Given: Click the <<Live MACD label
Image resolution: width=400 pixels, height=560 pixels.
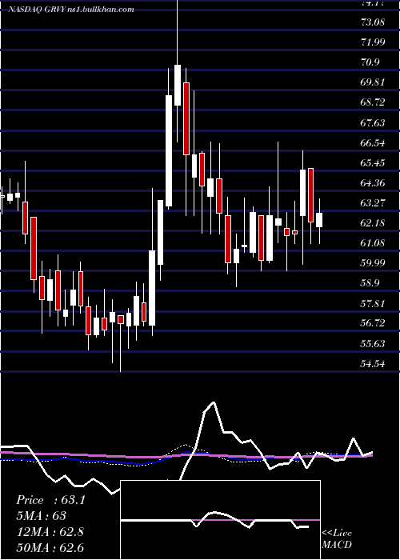Looking at the screenshot, I should 337,538.
